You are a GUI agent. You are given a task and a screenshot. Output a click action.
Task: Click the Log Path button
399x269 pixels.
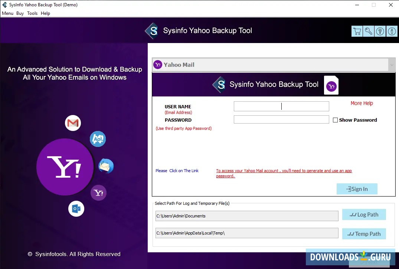point(364,214)
